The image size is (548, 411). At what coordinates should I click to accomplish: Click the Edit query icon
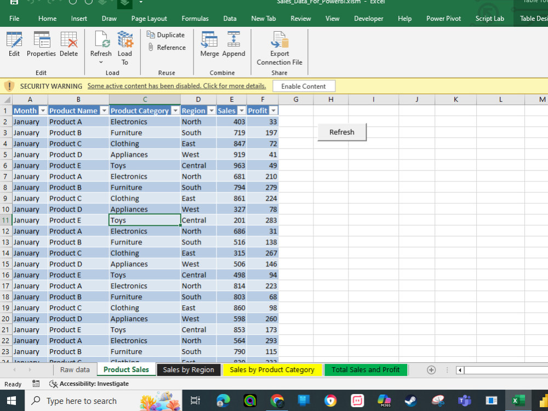click(14, 39)
